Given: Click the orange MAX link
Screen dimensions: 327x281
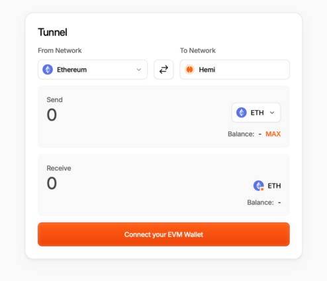Looking at the screenshot, I should click(273, 134).
